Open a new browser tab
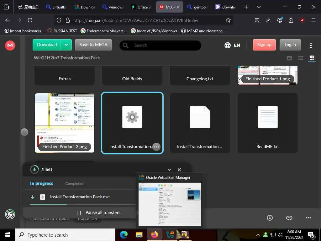Image resolution: width=321 pixels, height=241 pixels. tap(246, 7)
